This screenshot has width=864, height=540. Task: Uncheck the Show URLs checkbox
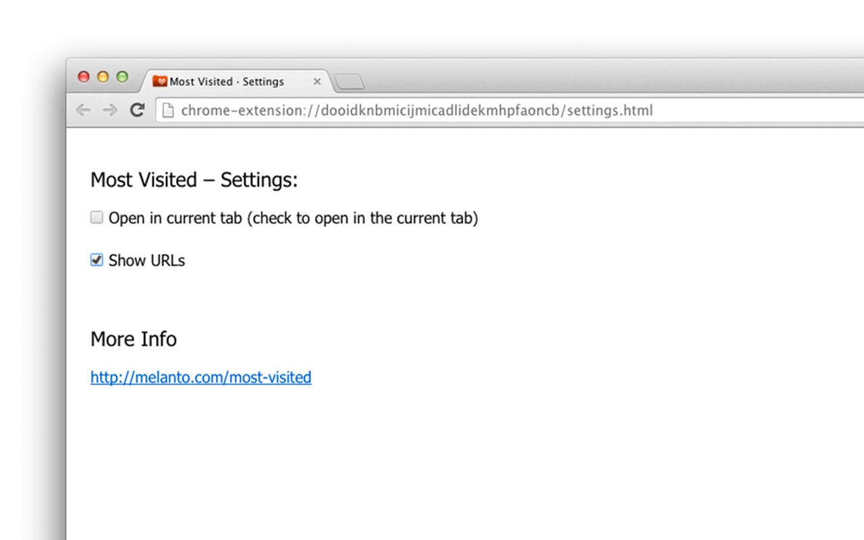tap(97, 260)
